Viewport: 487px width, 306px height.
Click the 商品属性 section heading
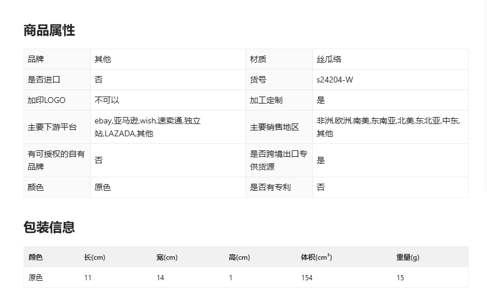(49, 30)
